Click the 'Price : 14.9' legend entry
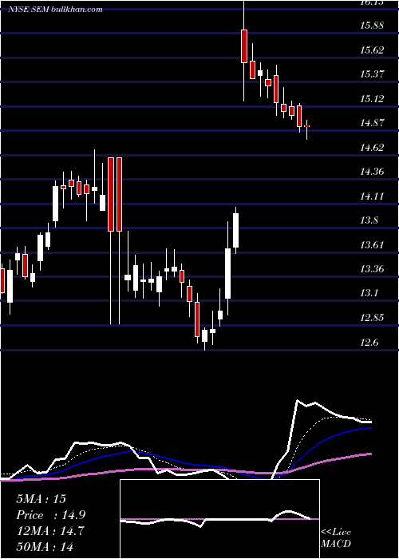Screen dimensions: 399x559 click(50, 515)
